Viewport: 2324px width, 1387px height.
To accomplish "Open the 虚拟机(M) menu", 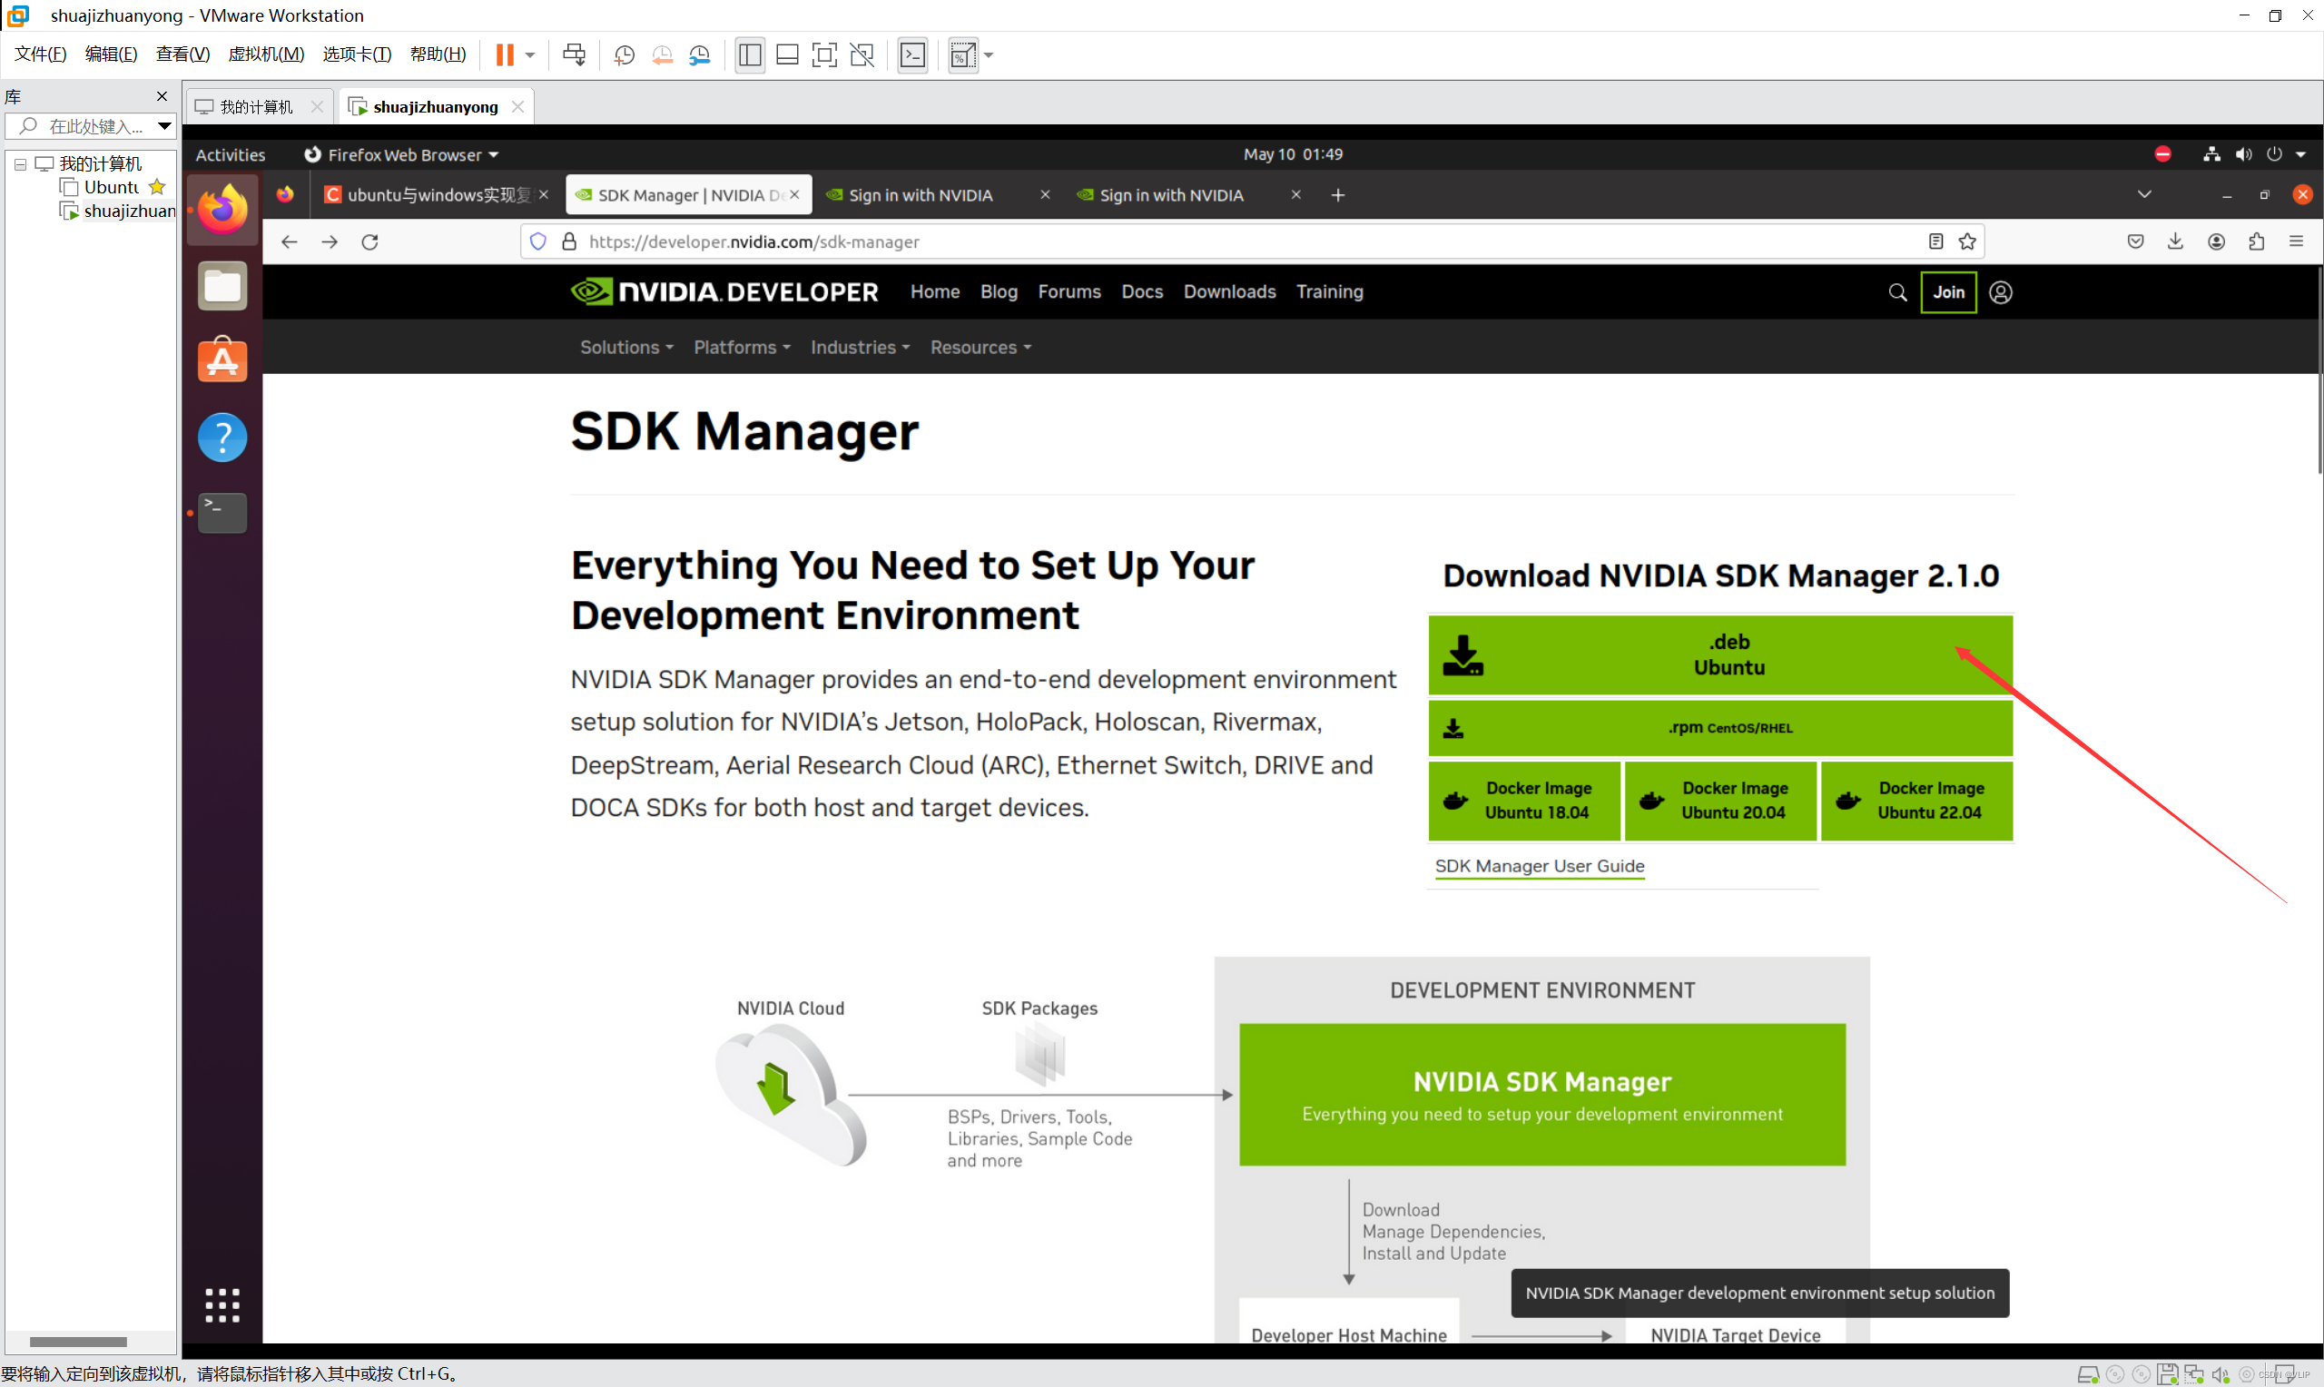I will pyautogui.click(x=266, y=54).
